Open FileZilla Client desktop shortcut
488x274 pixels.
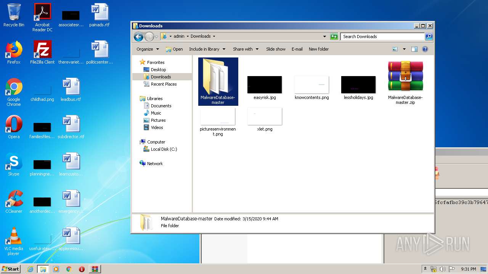(42, 53)
